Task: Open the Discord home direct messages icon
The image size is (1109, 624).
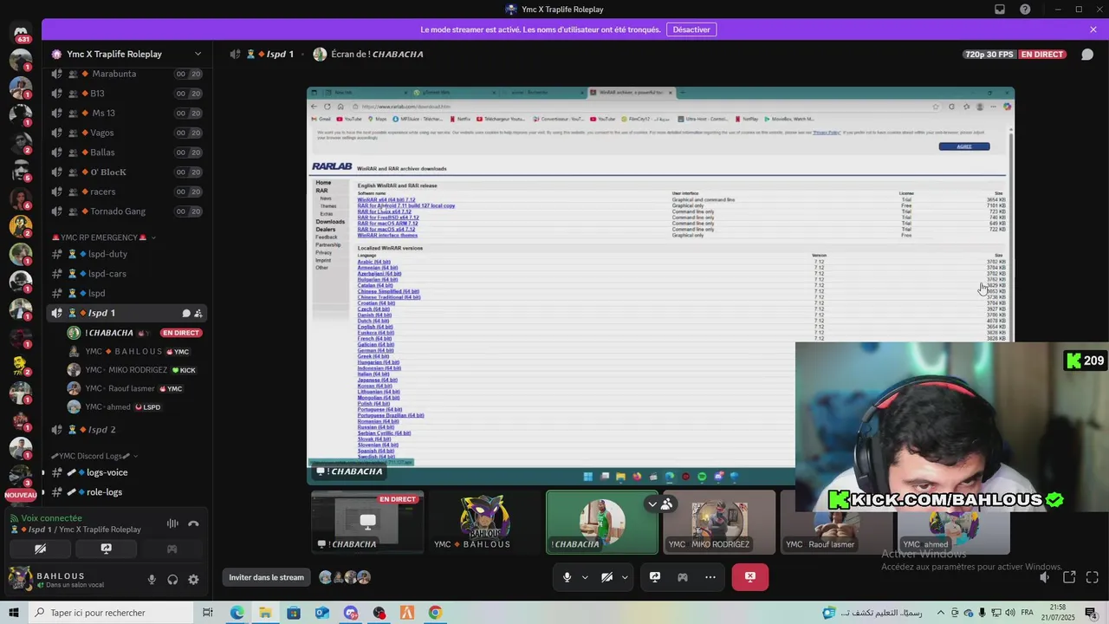Action: coord(21,33)
